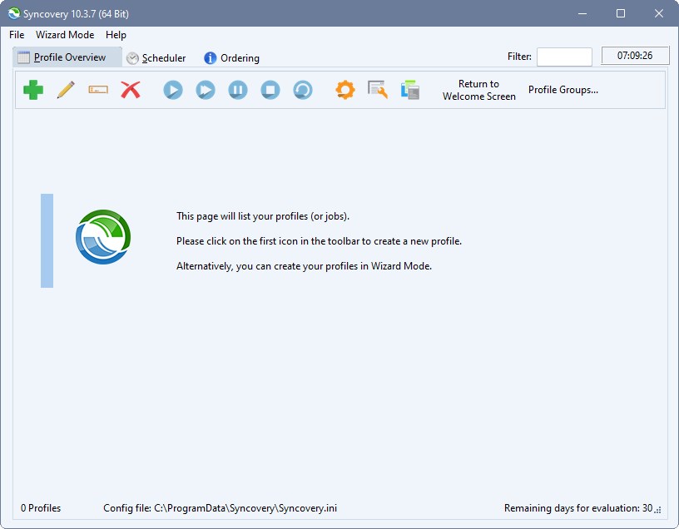Image resolution: width=679 pixels, height=529 pixels.
Task: Click Return to Welcome Screen
Action: (478, 90)
